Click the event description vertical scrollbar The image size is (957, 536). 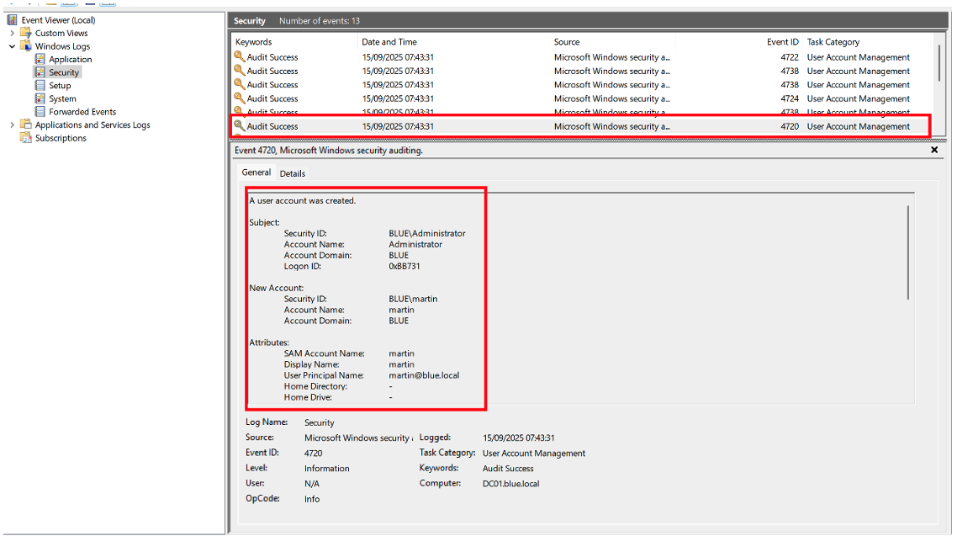click(x=908, y=252)
